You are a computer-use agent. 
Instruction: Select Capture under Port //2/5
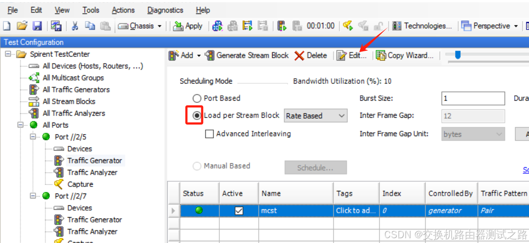pyautogui.click(x=80, y=184)
